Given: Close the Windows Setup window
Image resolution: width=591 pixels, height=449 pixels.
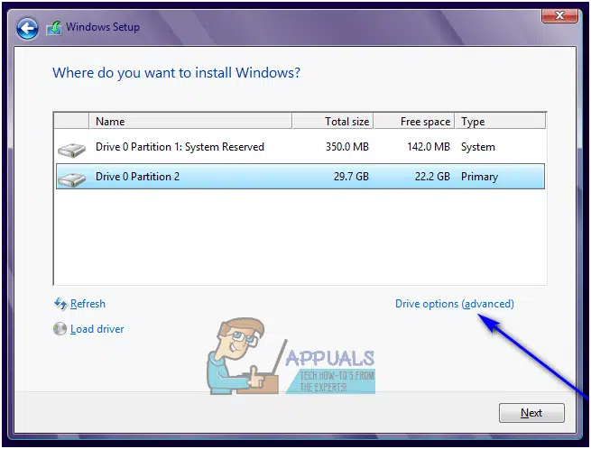Looking at the screenshot, I should click(559, 15).
